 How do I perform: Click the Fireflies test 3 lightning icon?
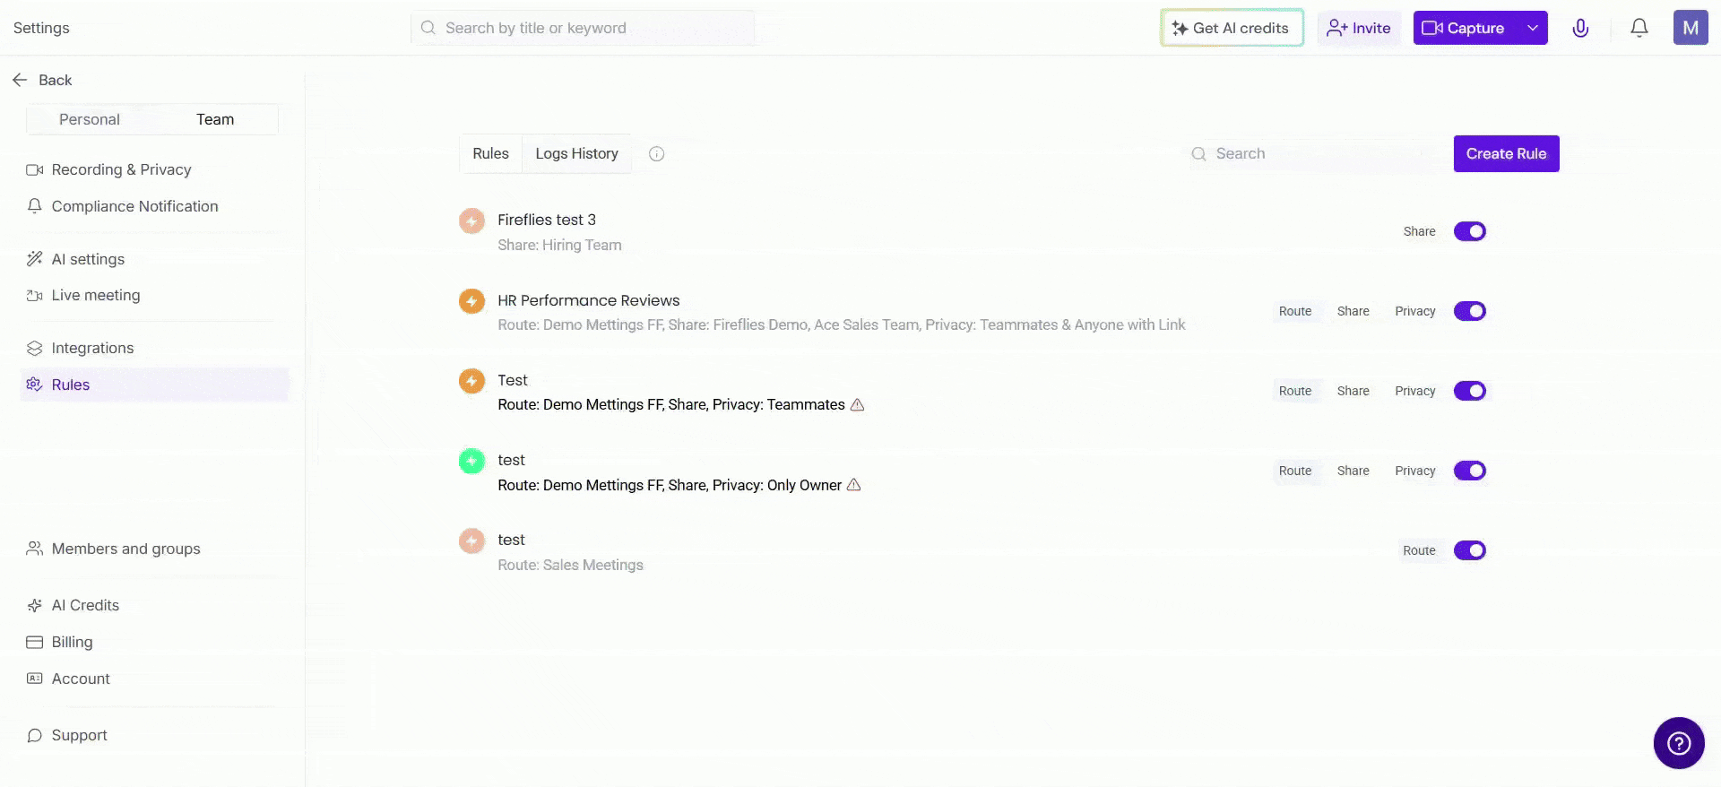click(471, 221)
